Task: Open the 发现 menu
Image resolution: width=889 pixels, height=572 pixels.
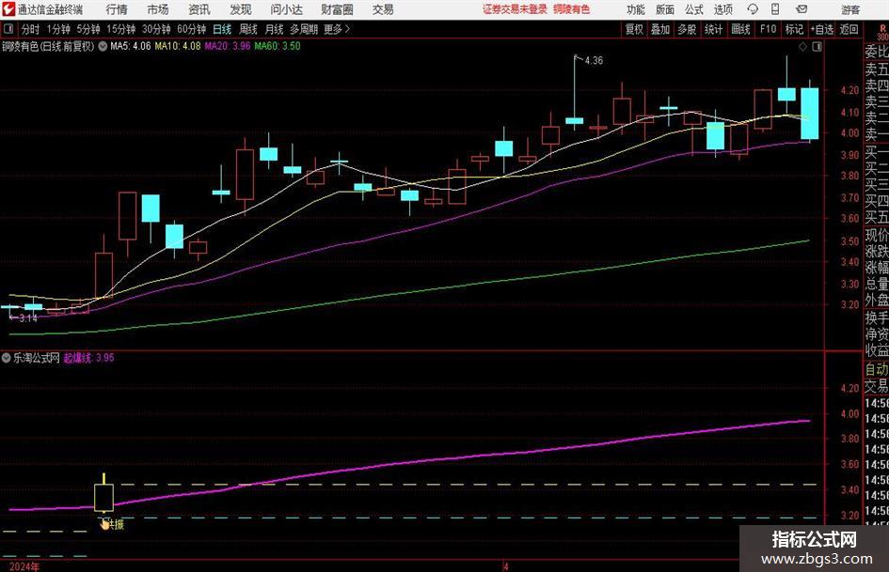Action: [241, 9]
